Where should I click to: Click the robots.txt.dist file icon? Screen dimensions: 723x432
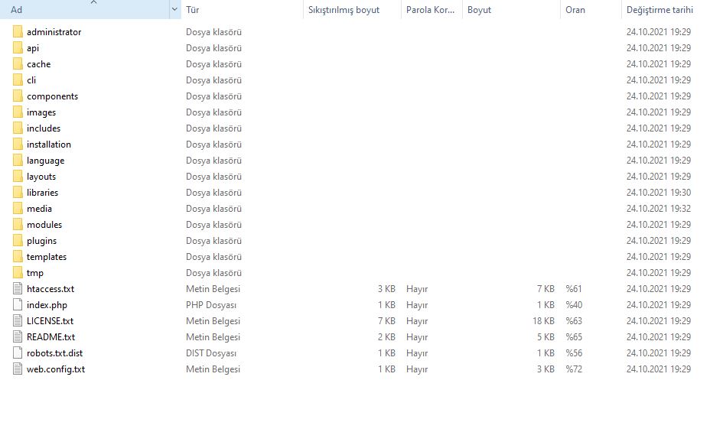tap(18, 352)
